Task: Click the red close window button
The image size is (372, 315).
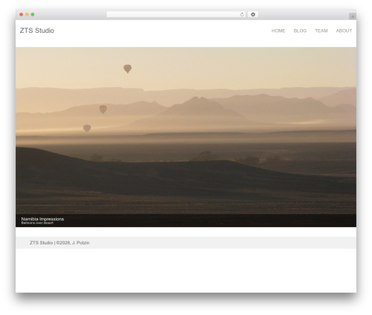Action: [22, 14]
